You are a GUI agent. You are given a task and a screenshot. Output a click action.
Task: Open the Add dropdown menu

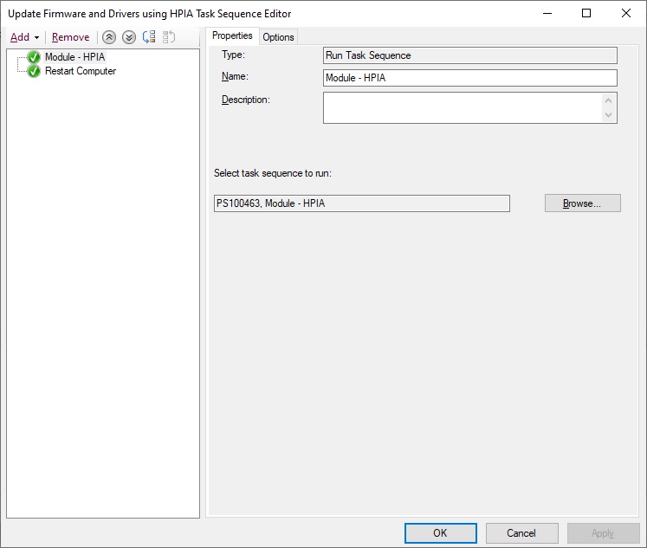(x=24, y=37)
